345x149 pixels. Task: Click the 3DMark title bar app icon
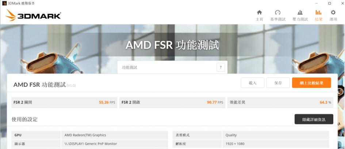[4, 3]
